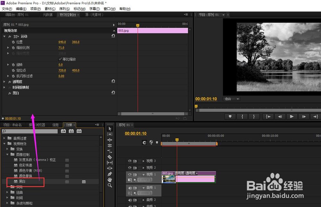
Task: Expand the 视频 3 track
Action: click(x=143, y=161)
